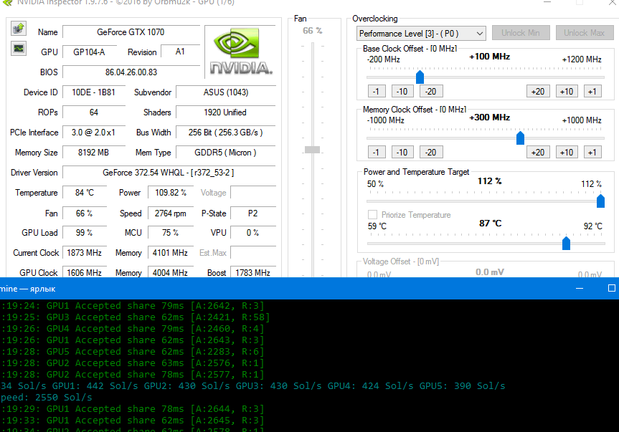Click -10 under Memory Clock Offset
619x432 pixels.
(x=402, y=152)
